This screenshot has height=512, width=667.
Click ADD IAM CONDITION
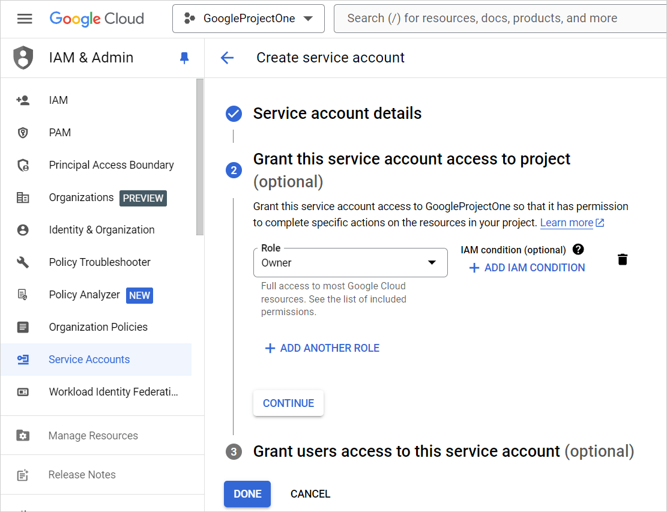click(x=527, y=268)
